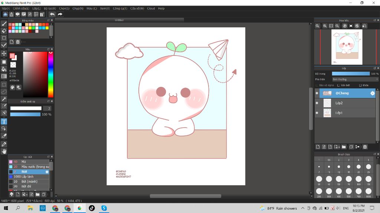
Task: Select the Move tool
Action: click(x=4, y=53)
